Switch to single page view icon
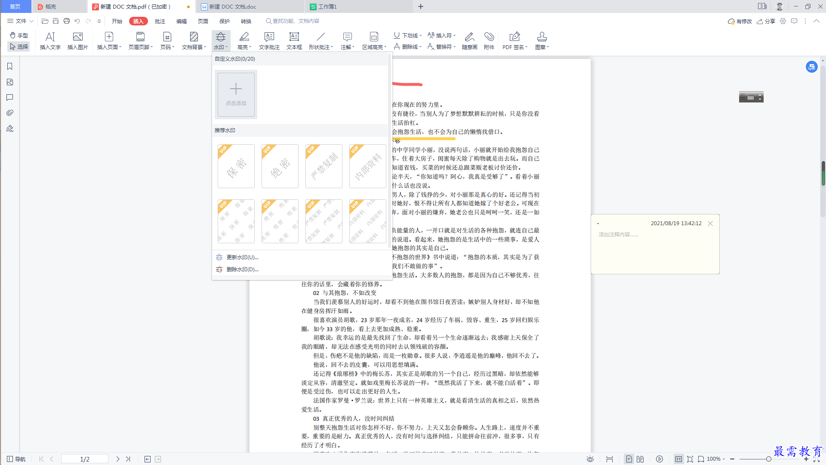 coord(629,459)
